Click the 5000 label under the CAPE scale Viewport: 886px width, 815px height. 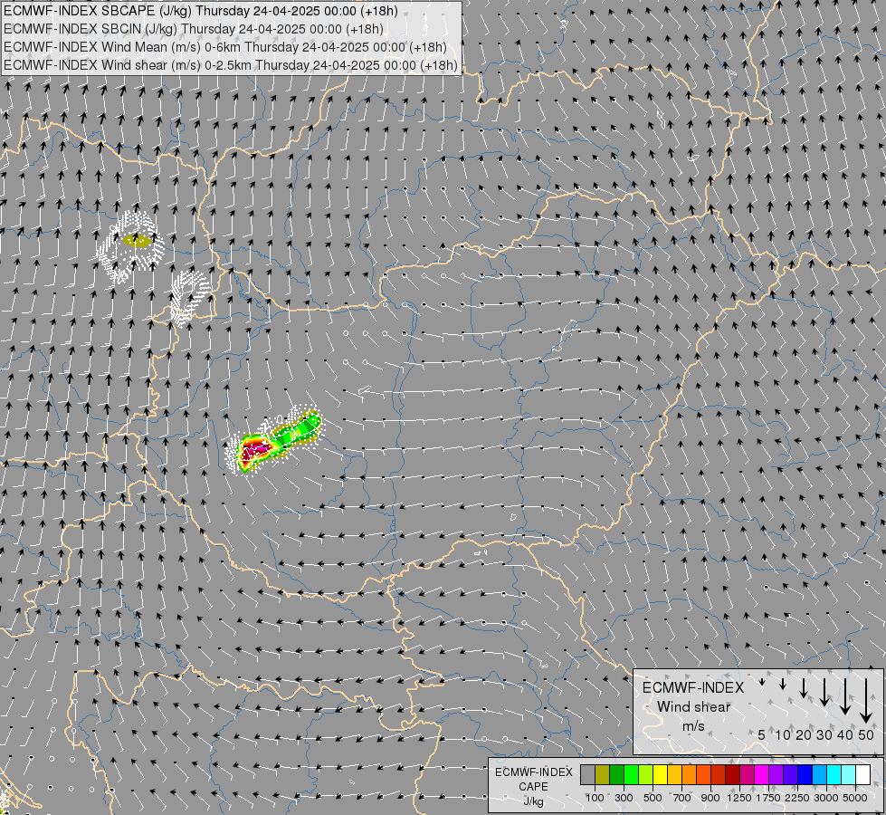click(855, 798)
